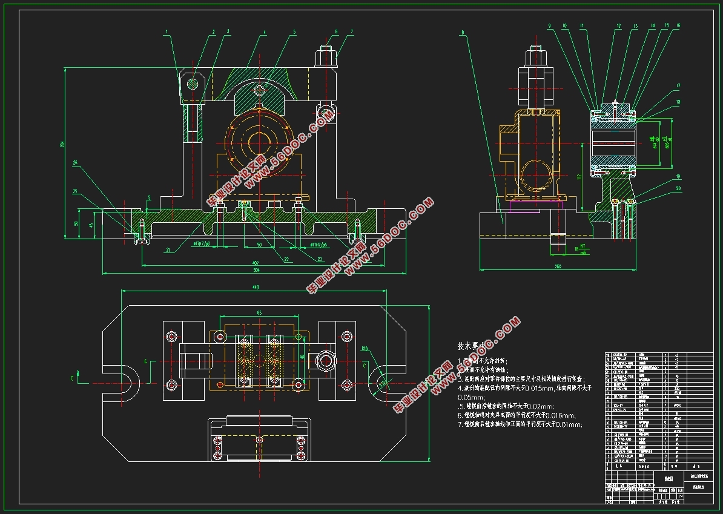
Task: Click part callout number 15
Action: [x=667, y=25]
